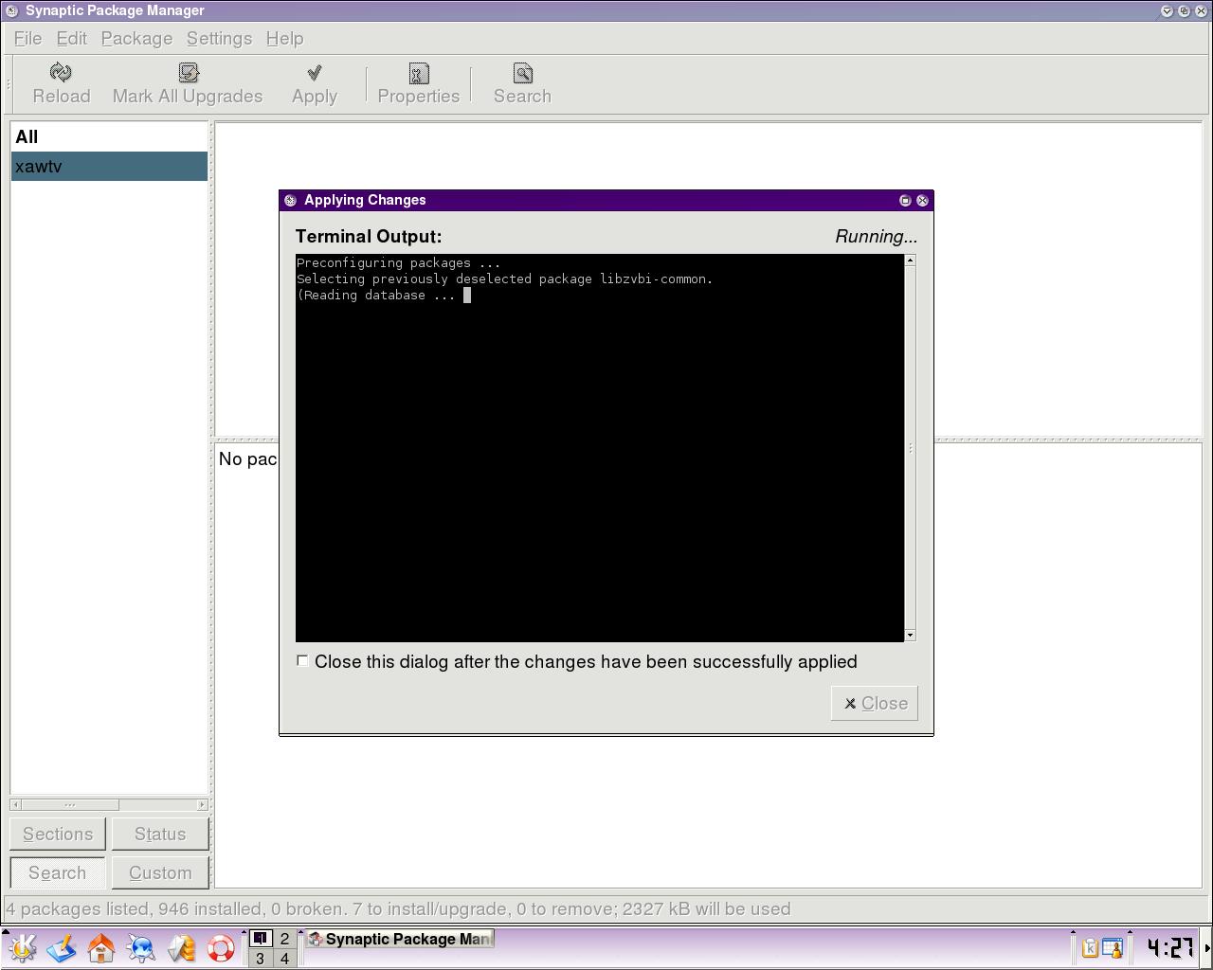
Task: Close the Applying Changes dialog window
Action: 922,200
